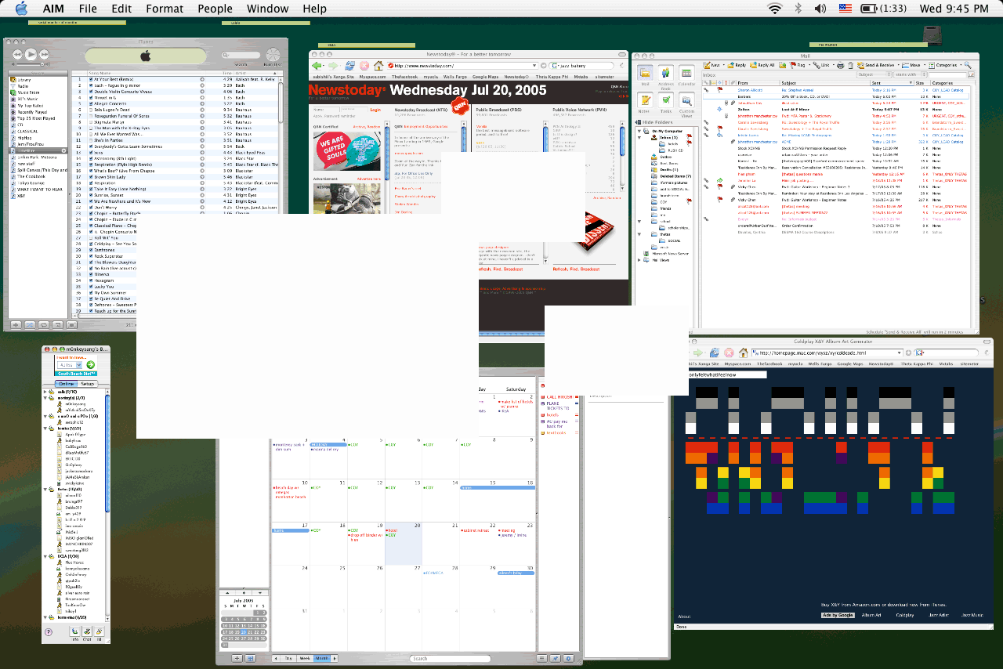Open Calendar view icon in Mail window
Viewport: 1003px width, 669px height.
[x=686, y=72]
